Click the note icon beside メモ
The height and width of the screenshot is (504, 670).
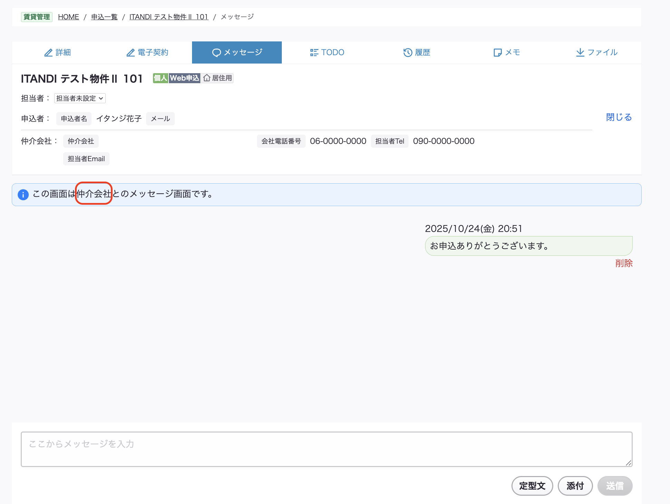pos(498,52)
